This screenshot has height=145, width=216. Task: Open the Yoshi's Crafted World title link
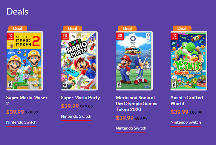pos(186,100)
